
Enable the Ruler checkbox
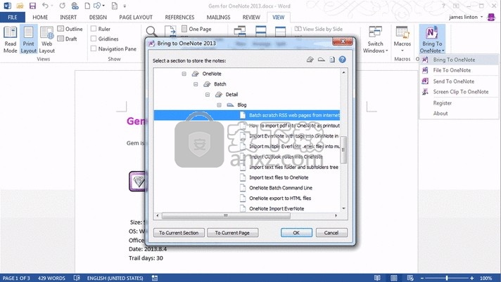tap(94, 29)
